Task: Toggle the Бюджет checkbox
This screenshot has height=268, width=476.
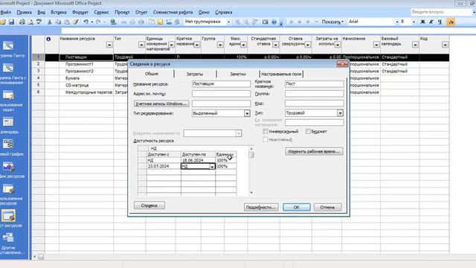Action: coord(308,131)
